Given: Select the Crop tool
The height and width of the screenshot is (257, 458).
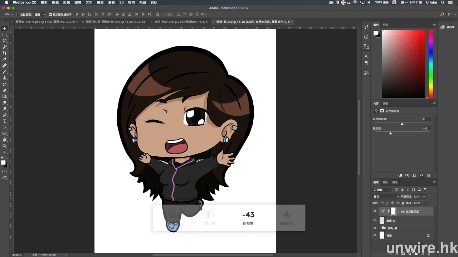Looking at the screenshot, I should (5, 53).
